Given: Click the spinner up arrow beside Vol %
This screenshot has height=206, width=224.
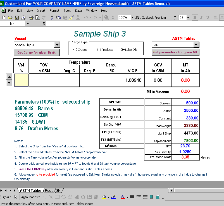Looking at the screenshot, I should [9, 77].
